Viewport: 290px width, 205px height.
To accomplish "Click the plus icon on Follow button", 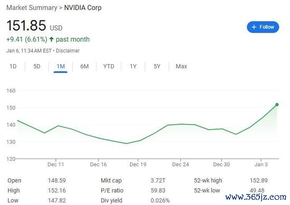I will tap(254, 27).
